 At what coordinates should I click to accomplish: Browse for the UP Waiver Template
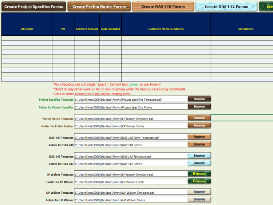click(x=199, y=192)
